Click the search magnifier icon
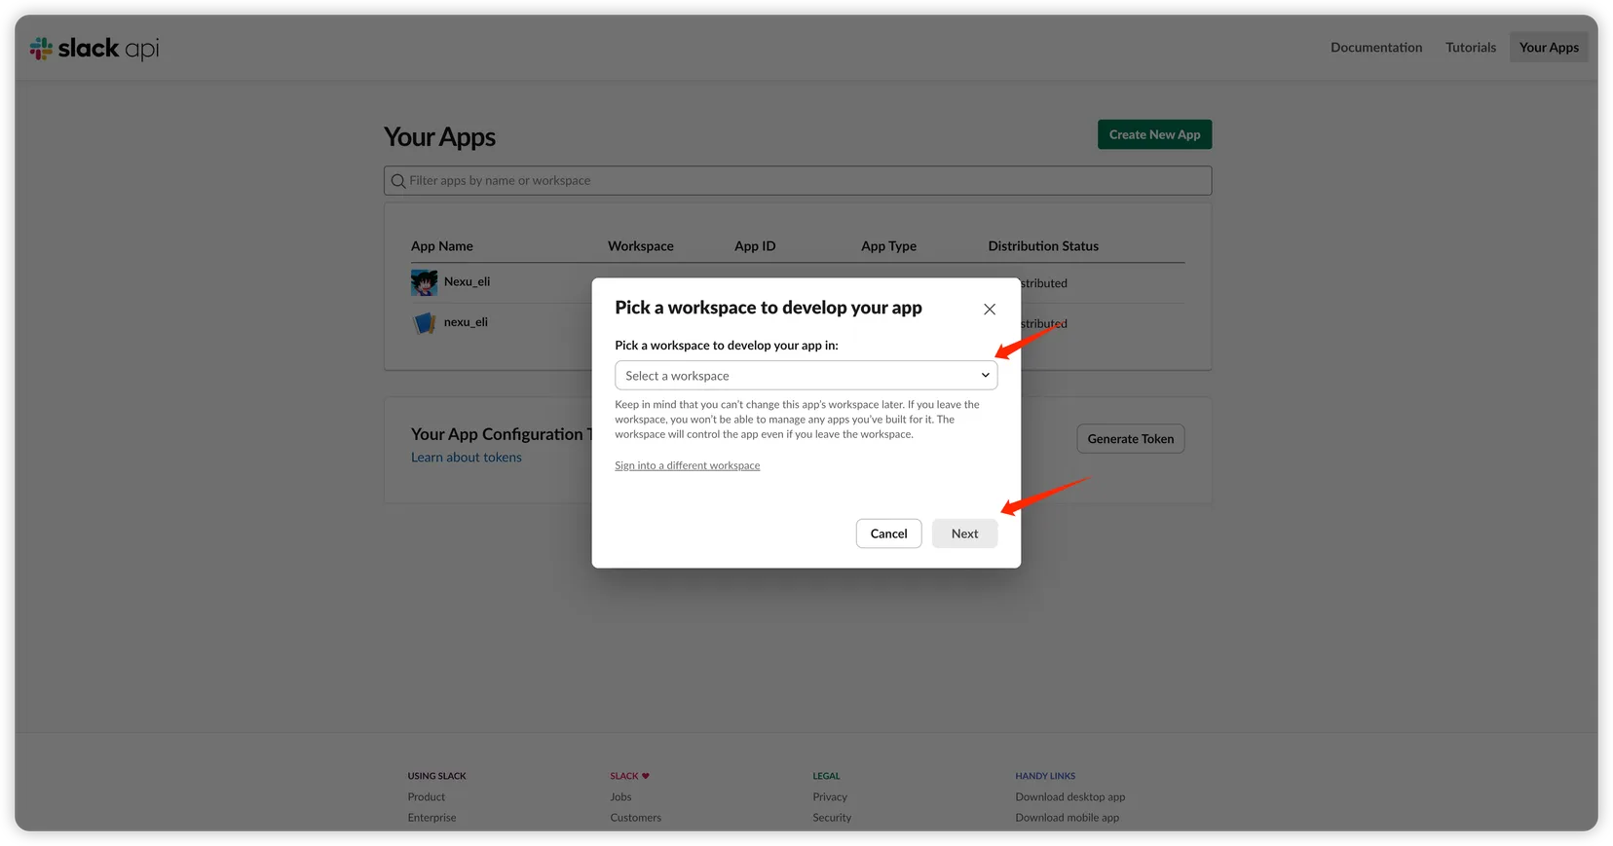 pos(398,181)
